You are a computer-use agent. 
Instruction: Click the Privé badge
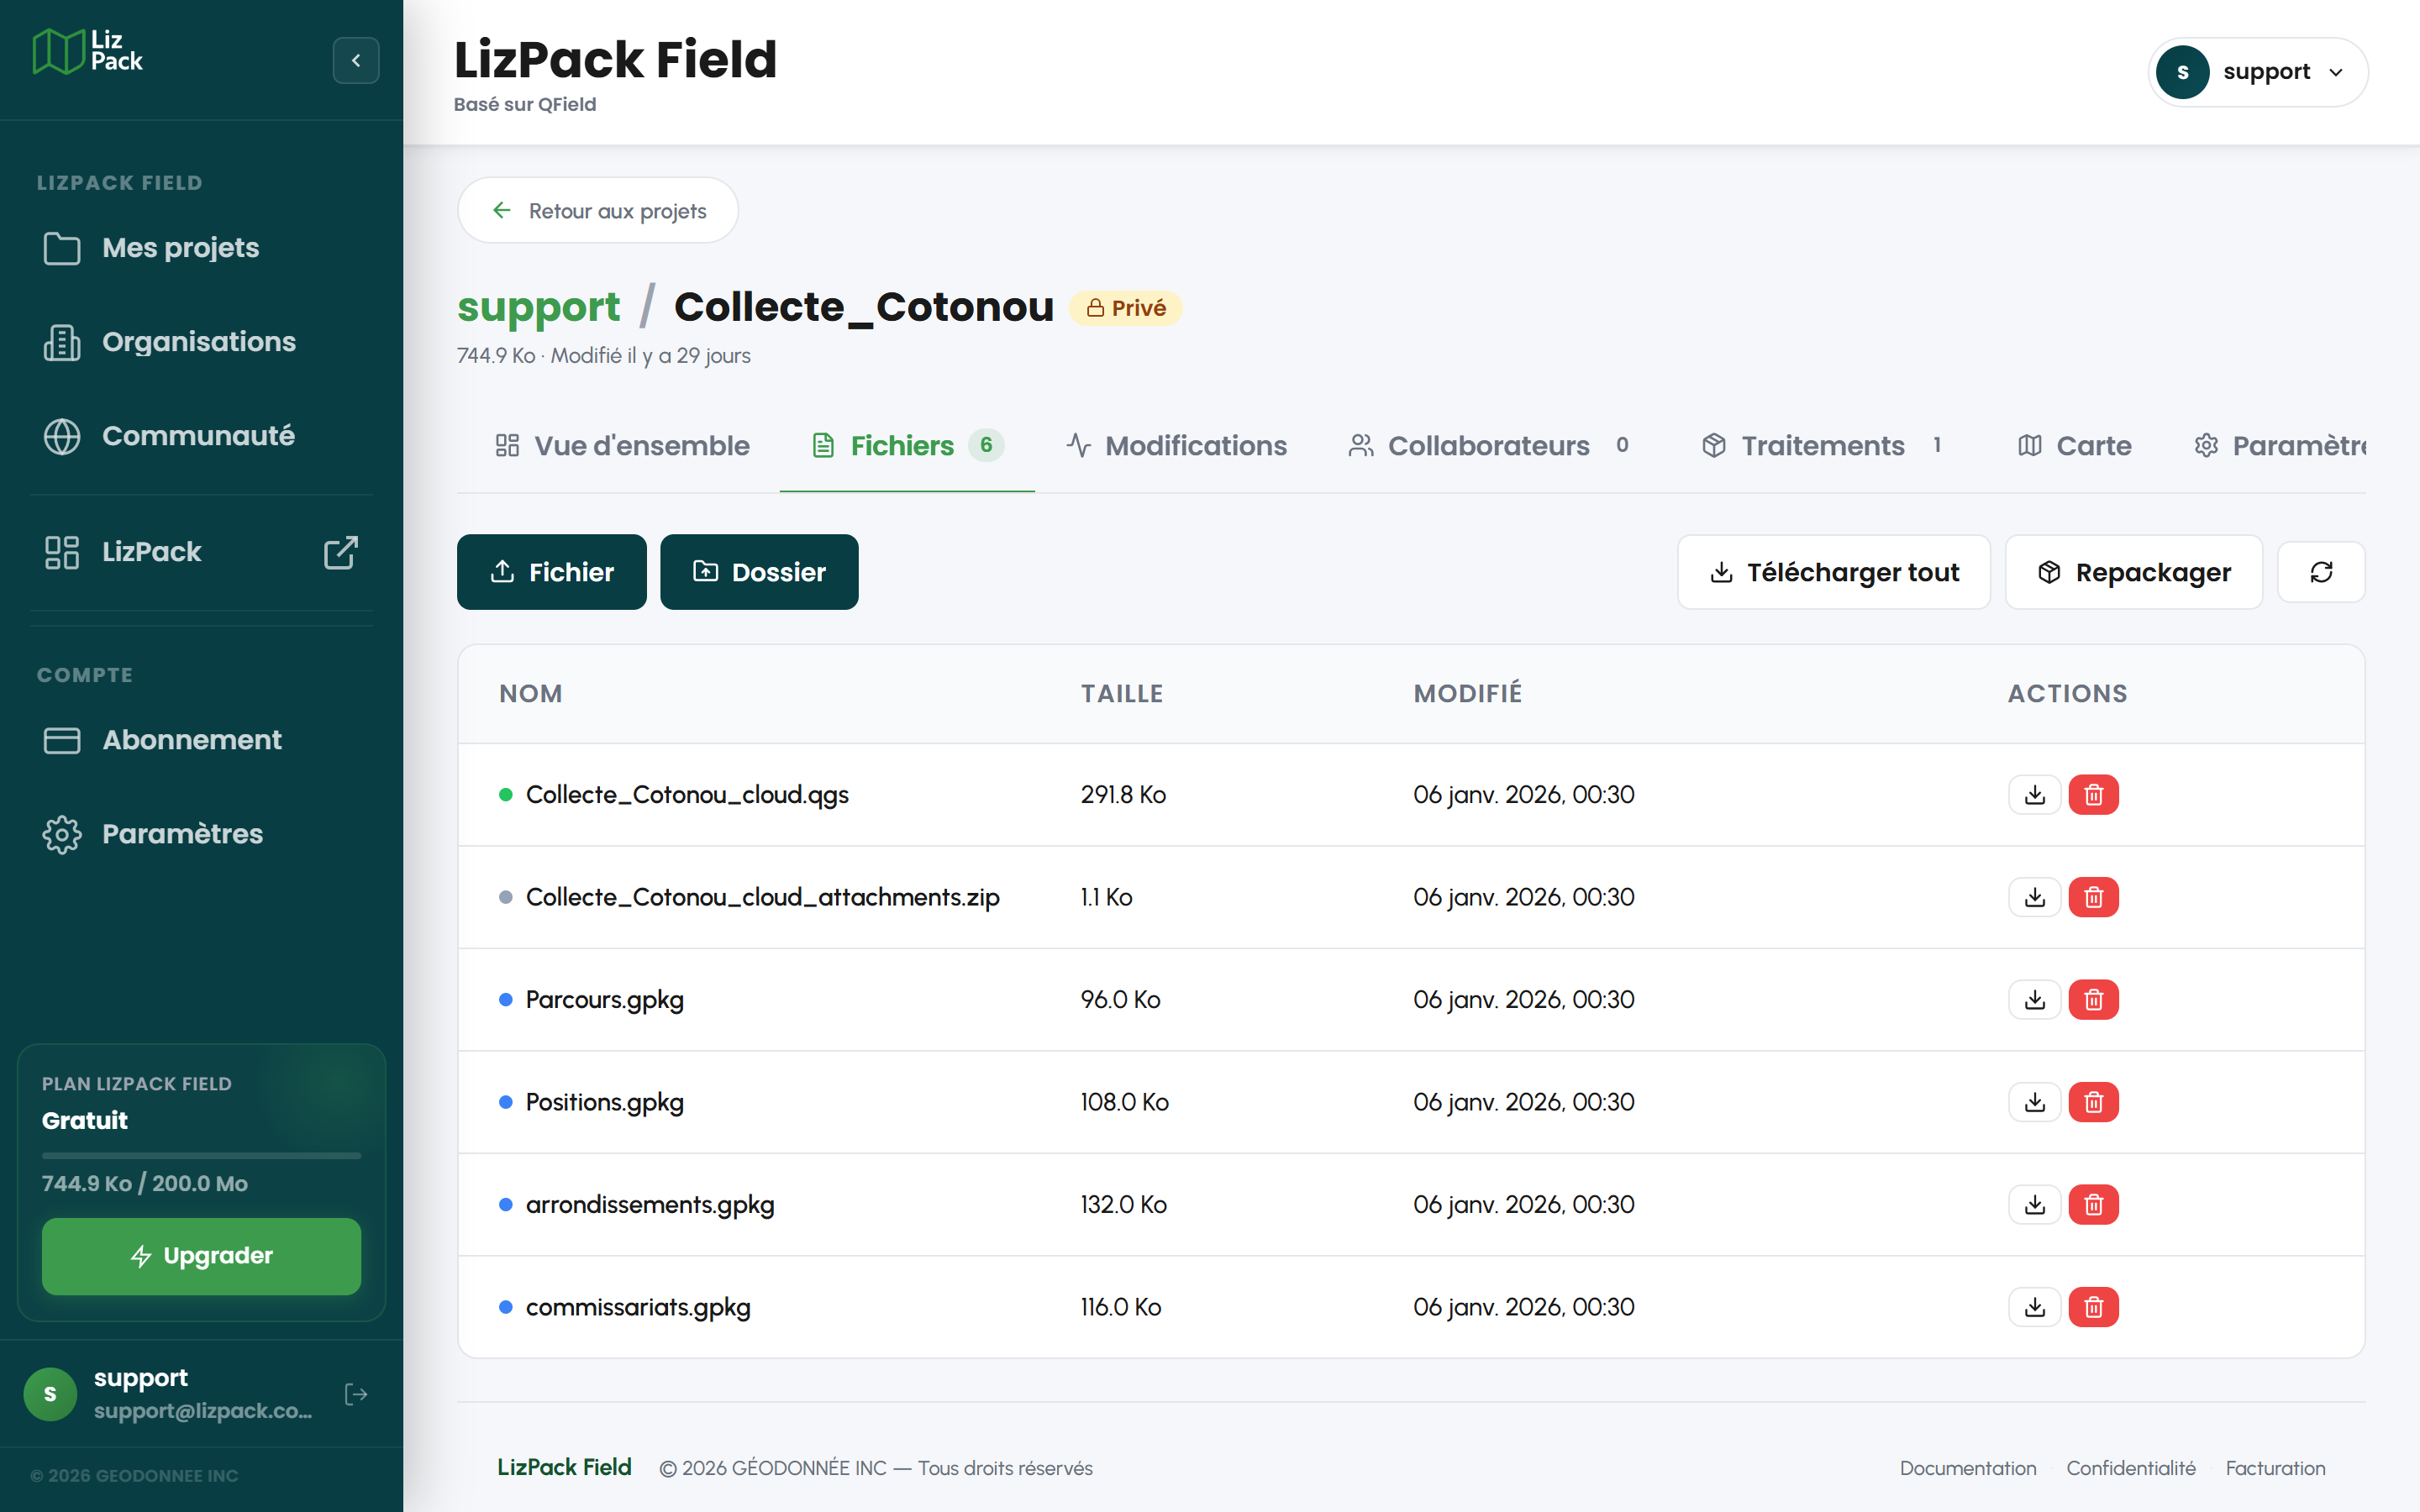tap(1126, 308)
